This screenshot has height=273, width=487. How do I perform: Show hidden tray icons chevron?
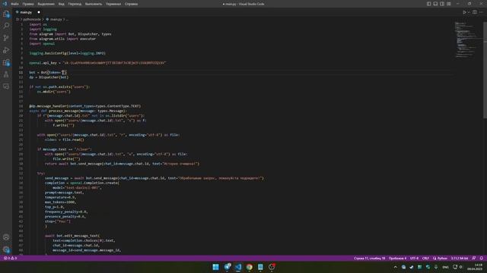(x=396, y=267)
